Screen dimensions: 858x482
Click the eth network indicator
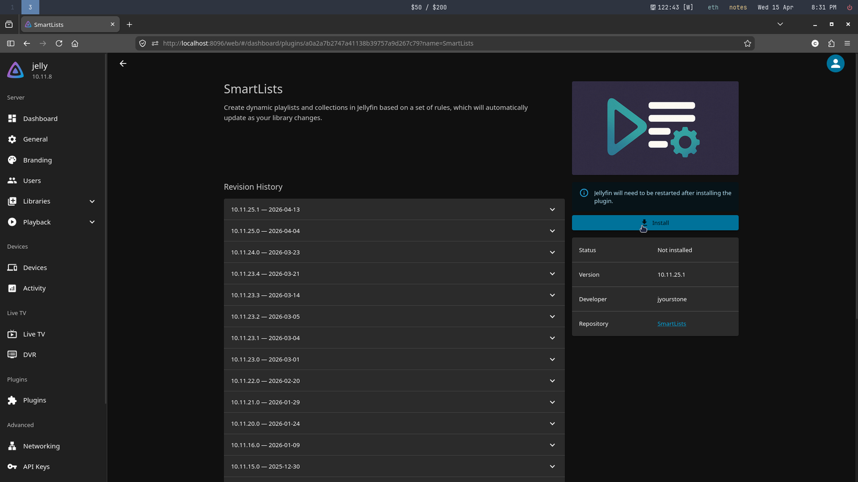713,7
